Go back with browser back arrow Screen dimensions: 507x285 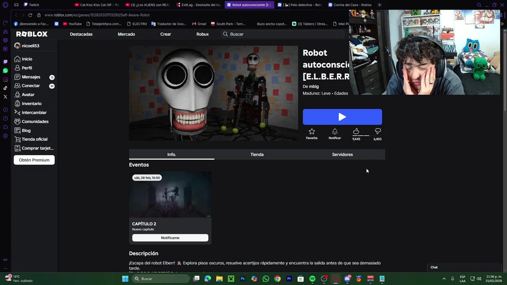pos(16,15)
